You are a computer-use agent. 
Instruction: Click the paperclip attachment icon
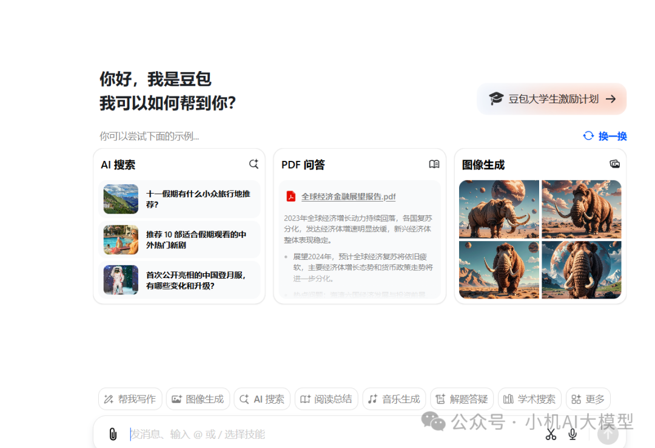pos(113,434)
